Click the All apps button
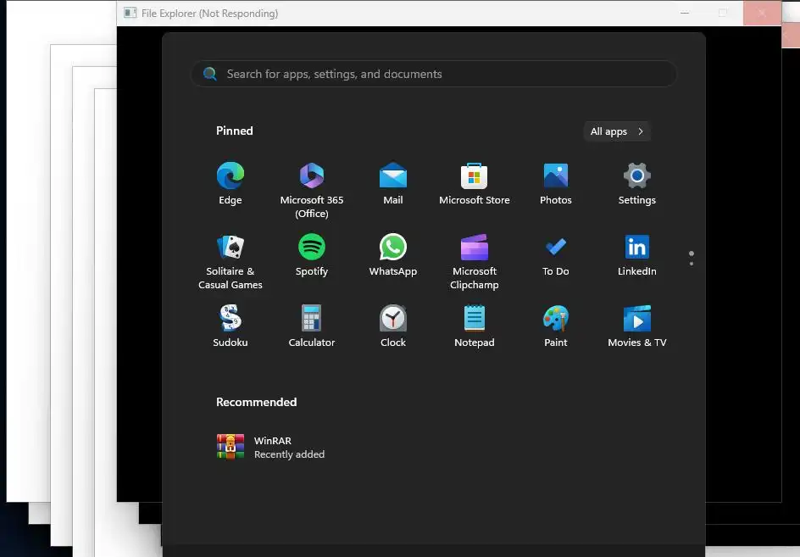Screen dimensions: 800x557 (x=617, y=131)
